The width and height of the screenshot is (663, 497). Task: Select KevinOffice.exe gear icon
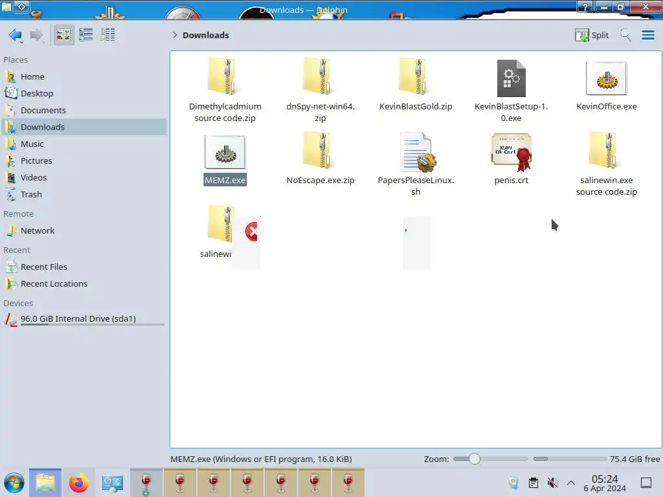(606, 78)
